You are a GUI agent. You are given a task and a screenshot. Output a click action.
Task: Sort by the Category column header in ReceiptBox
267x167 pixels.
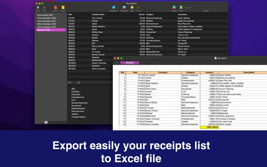(161, 14)
